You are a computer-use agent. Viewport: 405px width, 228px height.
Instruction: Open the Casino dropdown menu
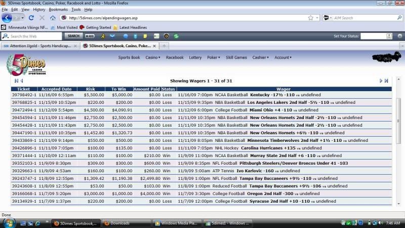[x=153, y=57]
